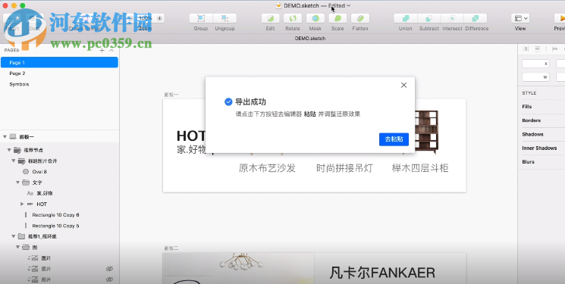Apply the Mask tool icon
Viewport: 565px width, 284px height.
[315, 18]
